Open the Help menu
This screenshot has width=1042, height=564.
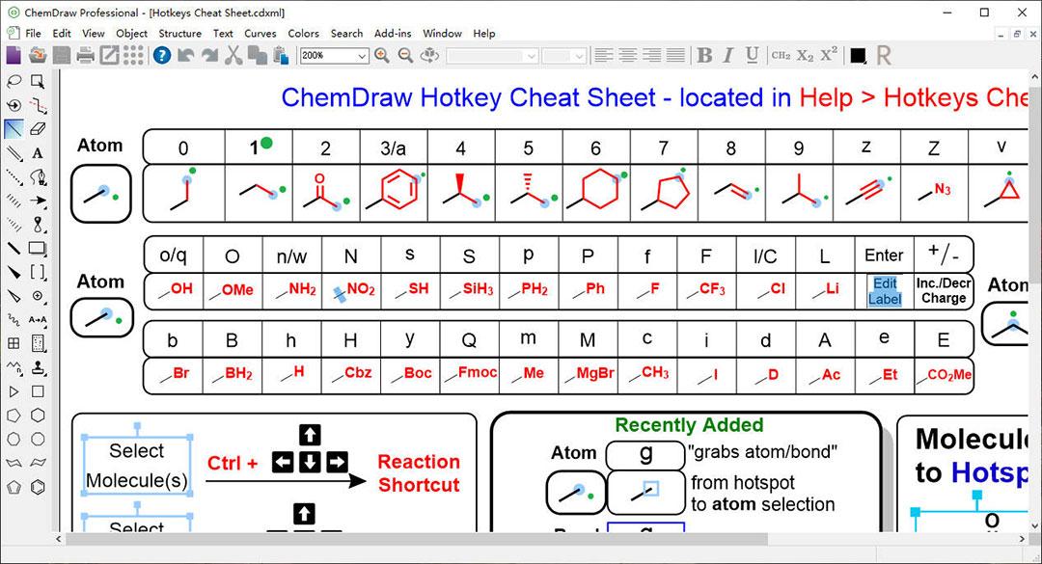click(x=483, y=33)
